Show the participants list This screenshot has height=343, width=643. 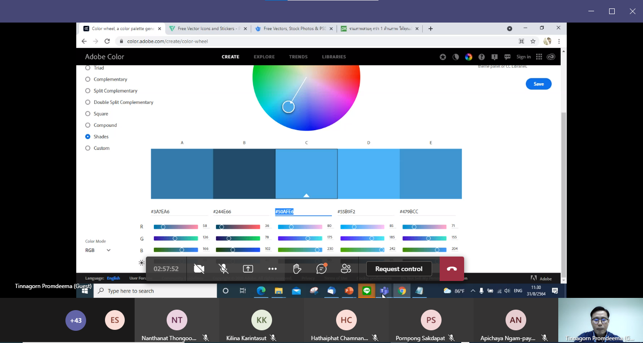[x=346, y=269]
